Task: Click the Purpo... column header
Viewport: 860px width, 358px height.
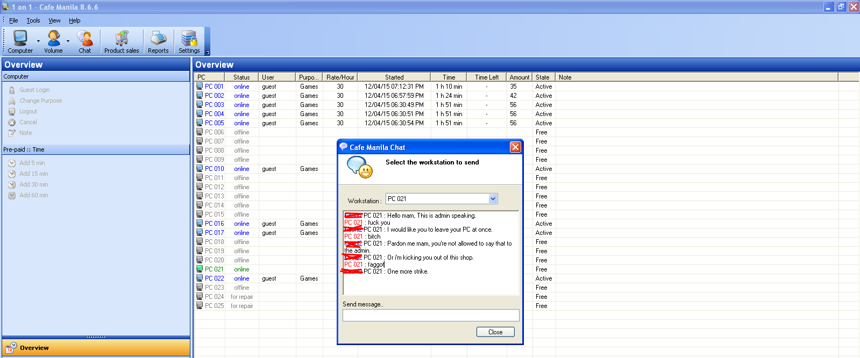Action: tap(309, 77)
